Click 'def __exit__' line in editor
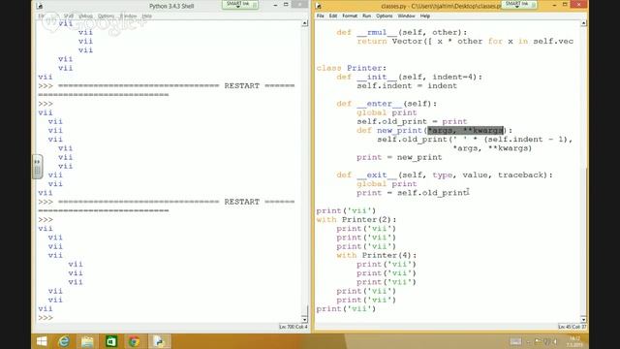620x349 pixels. pos(445,174)
